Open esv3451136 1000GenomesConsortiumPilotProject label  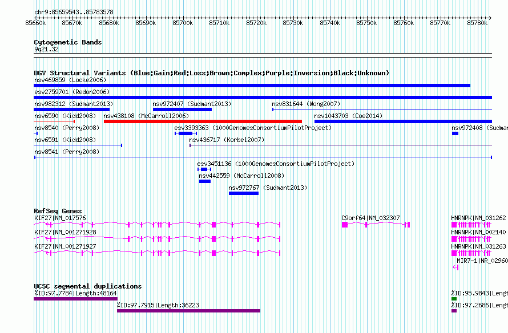[276, 164]
